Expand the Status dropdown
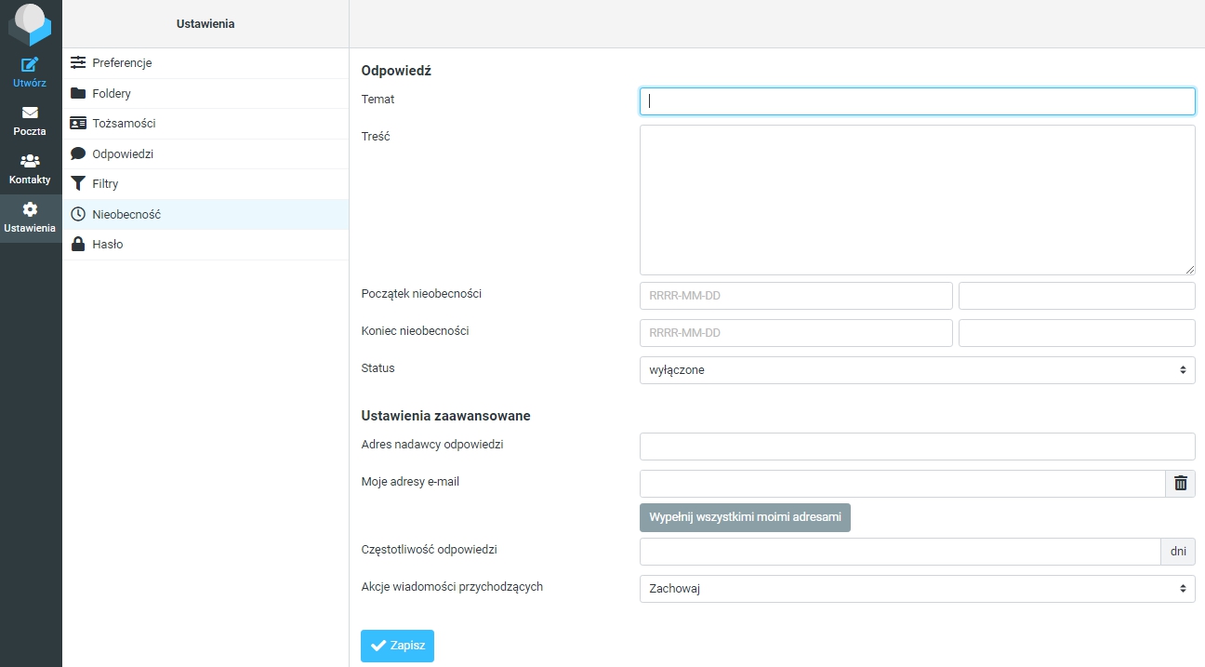 (917, 370)
